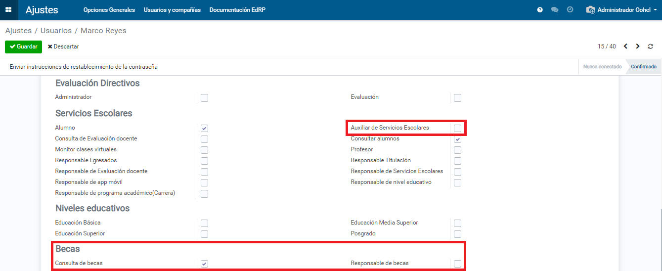662x271 pixels.
Task: Expand the Administrador Oohel user dropdown caret
Action: [x=655, y=10]
